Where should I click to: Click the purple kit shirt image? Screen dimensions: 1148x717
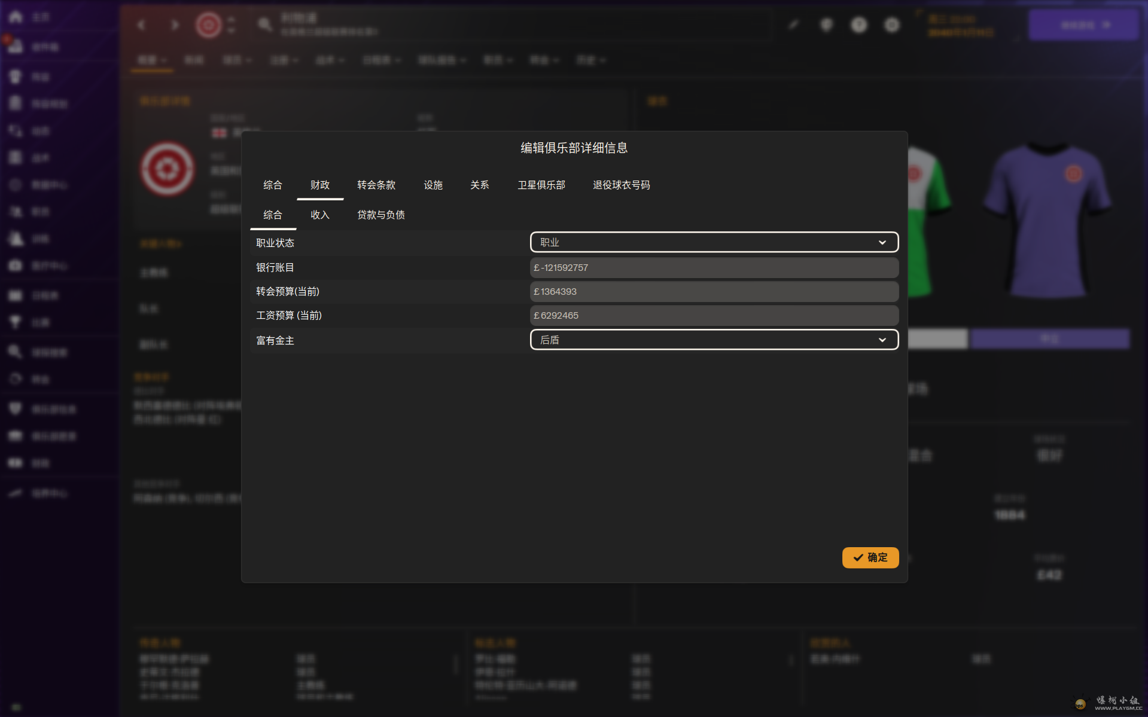[1048, 221]
